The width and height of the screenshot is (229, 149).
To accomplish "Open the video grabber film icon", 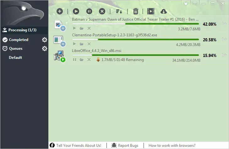I will [151, 11].
